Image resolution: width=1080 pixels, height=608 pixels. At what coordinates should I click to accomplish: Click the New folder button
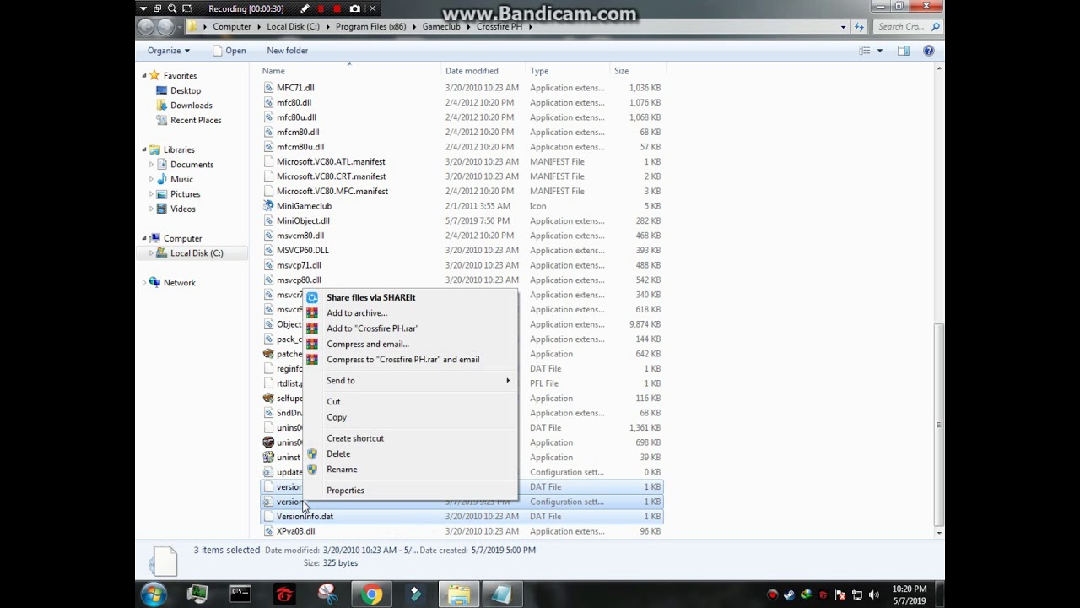[x=287, y=51]
